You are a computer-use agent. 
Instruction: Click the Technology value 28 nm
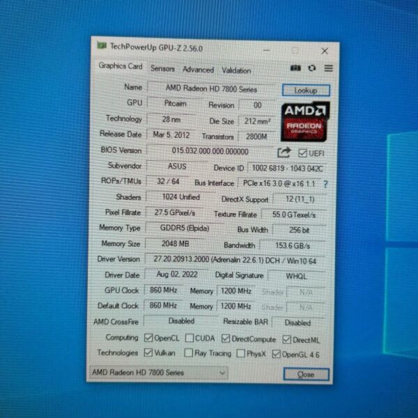point(171,119)
